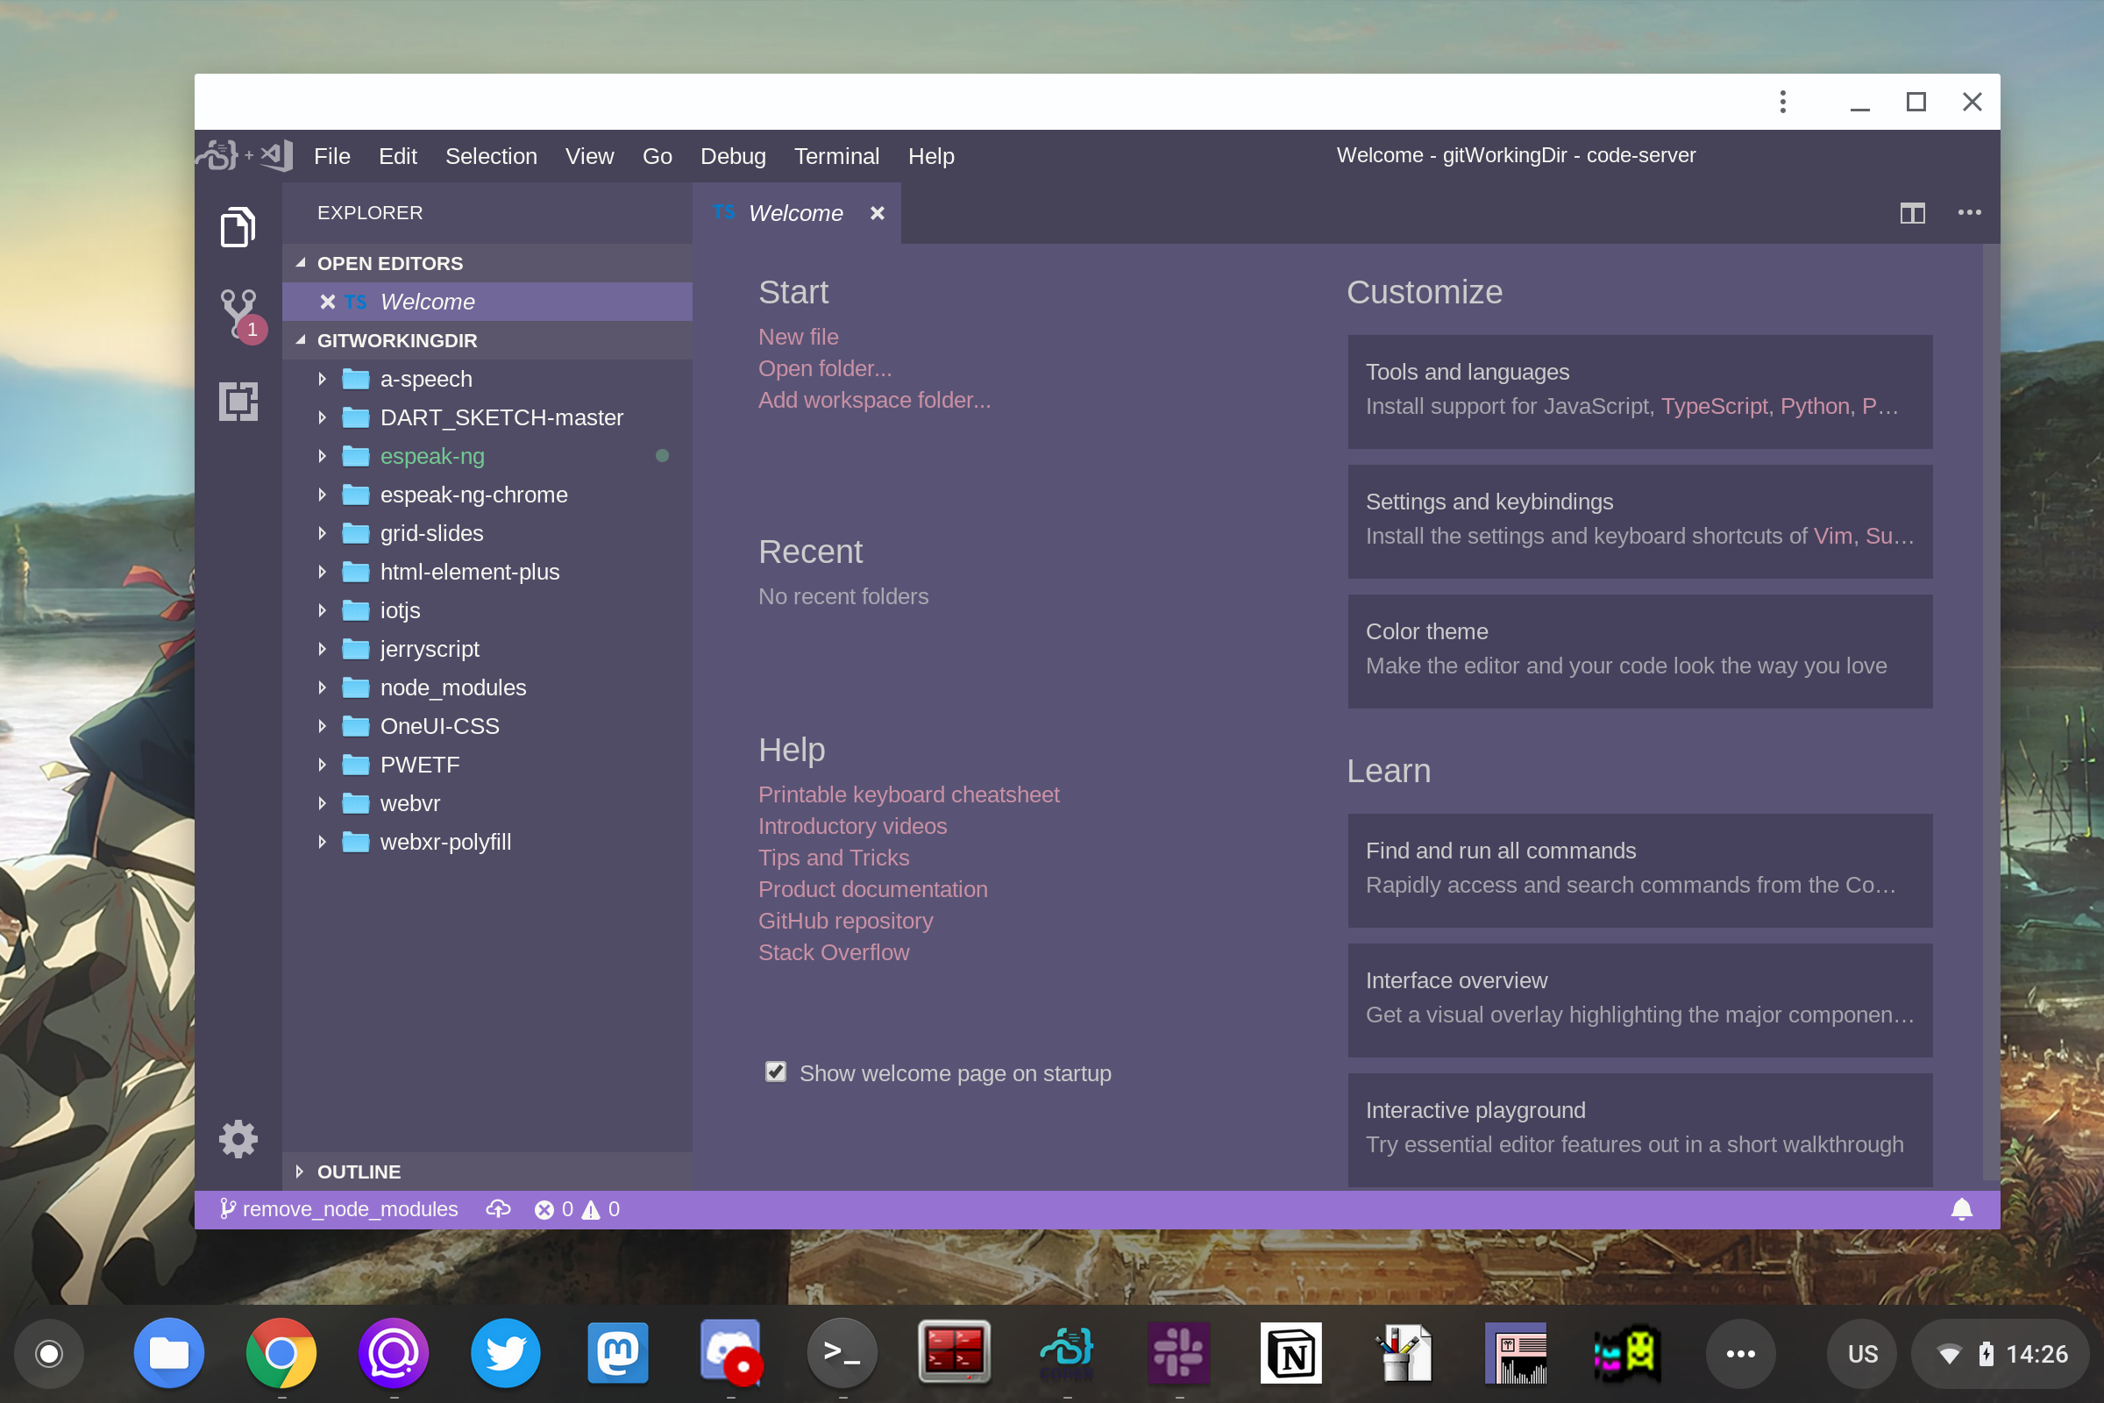Click the split editor icon
2104x1403 pixels.
pos(1912,213)
